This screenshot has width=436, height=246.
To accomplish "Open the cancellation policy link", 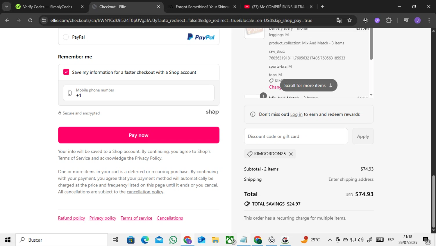I will [145, 192].
